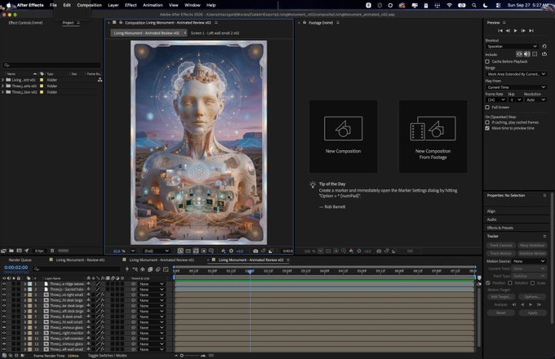The image size is (555, 359).
Task: Open the Graph Editor icon in timeline
Action: (166, 269)
